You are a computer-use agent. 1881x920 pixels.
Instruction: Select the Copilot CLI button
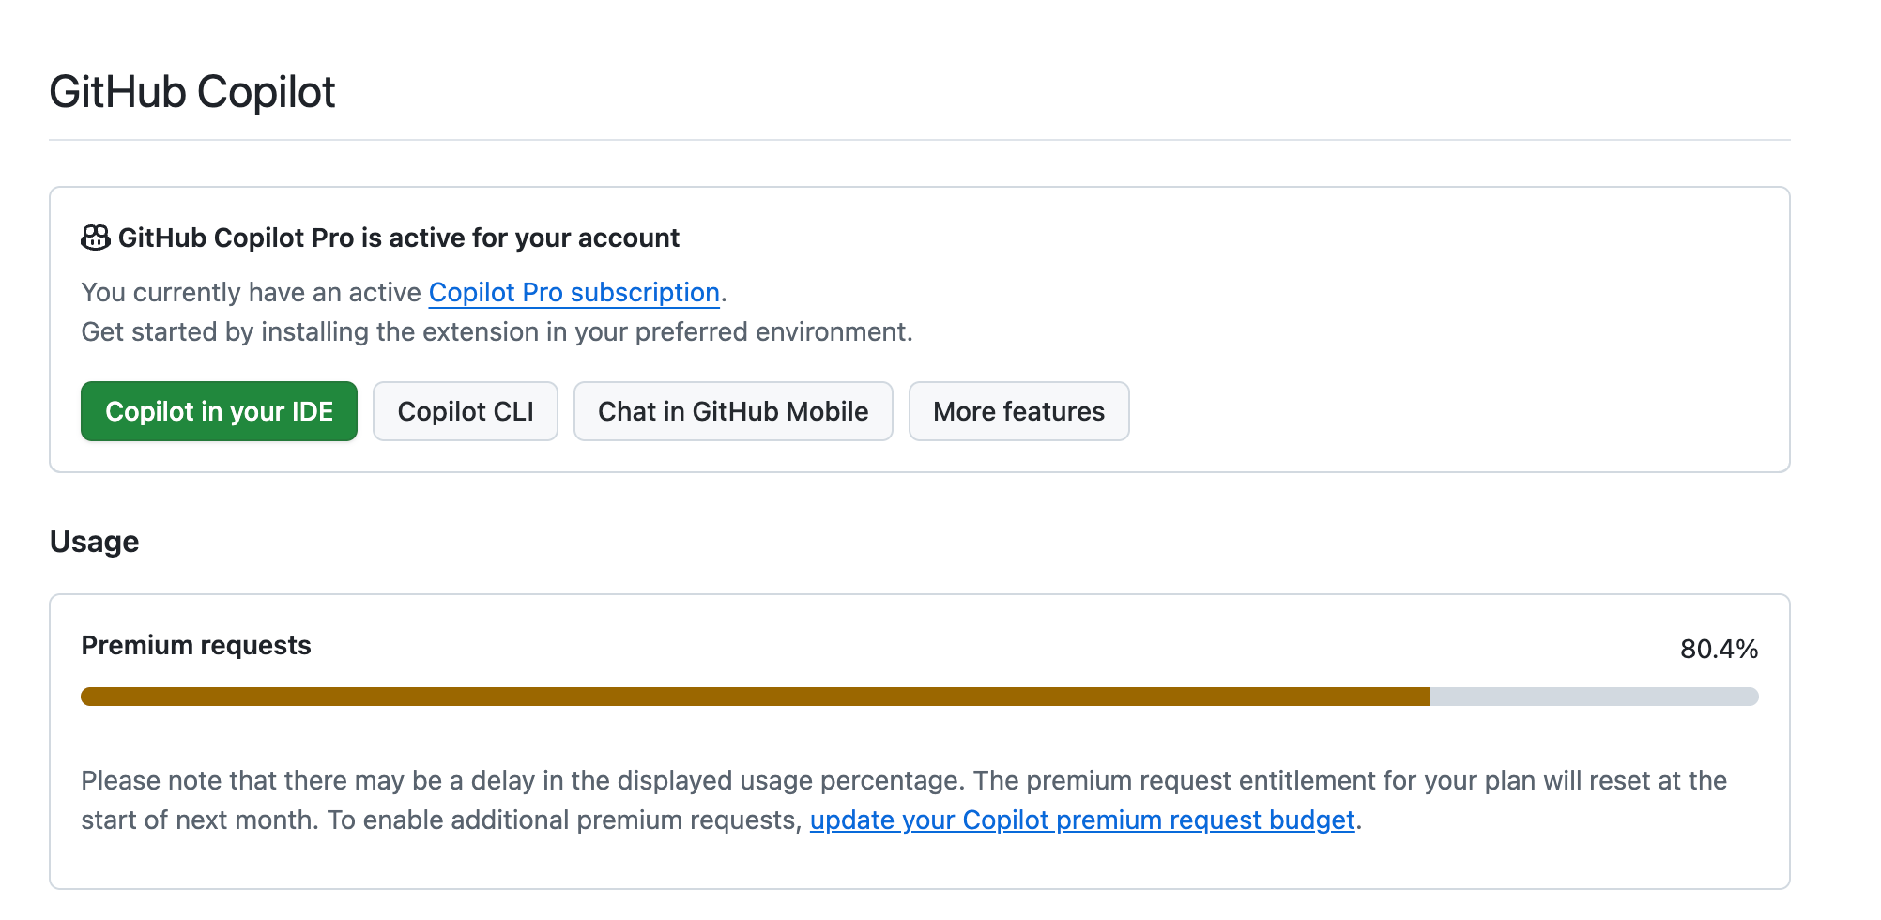coord(465,411)
